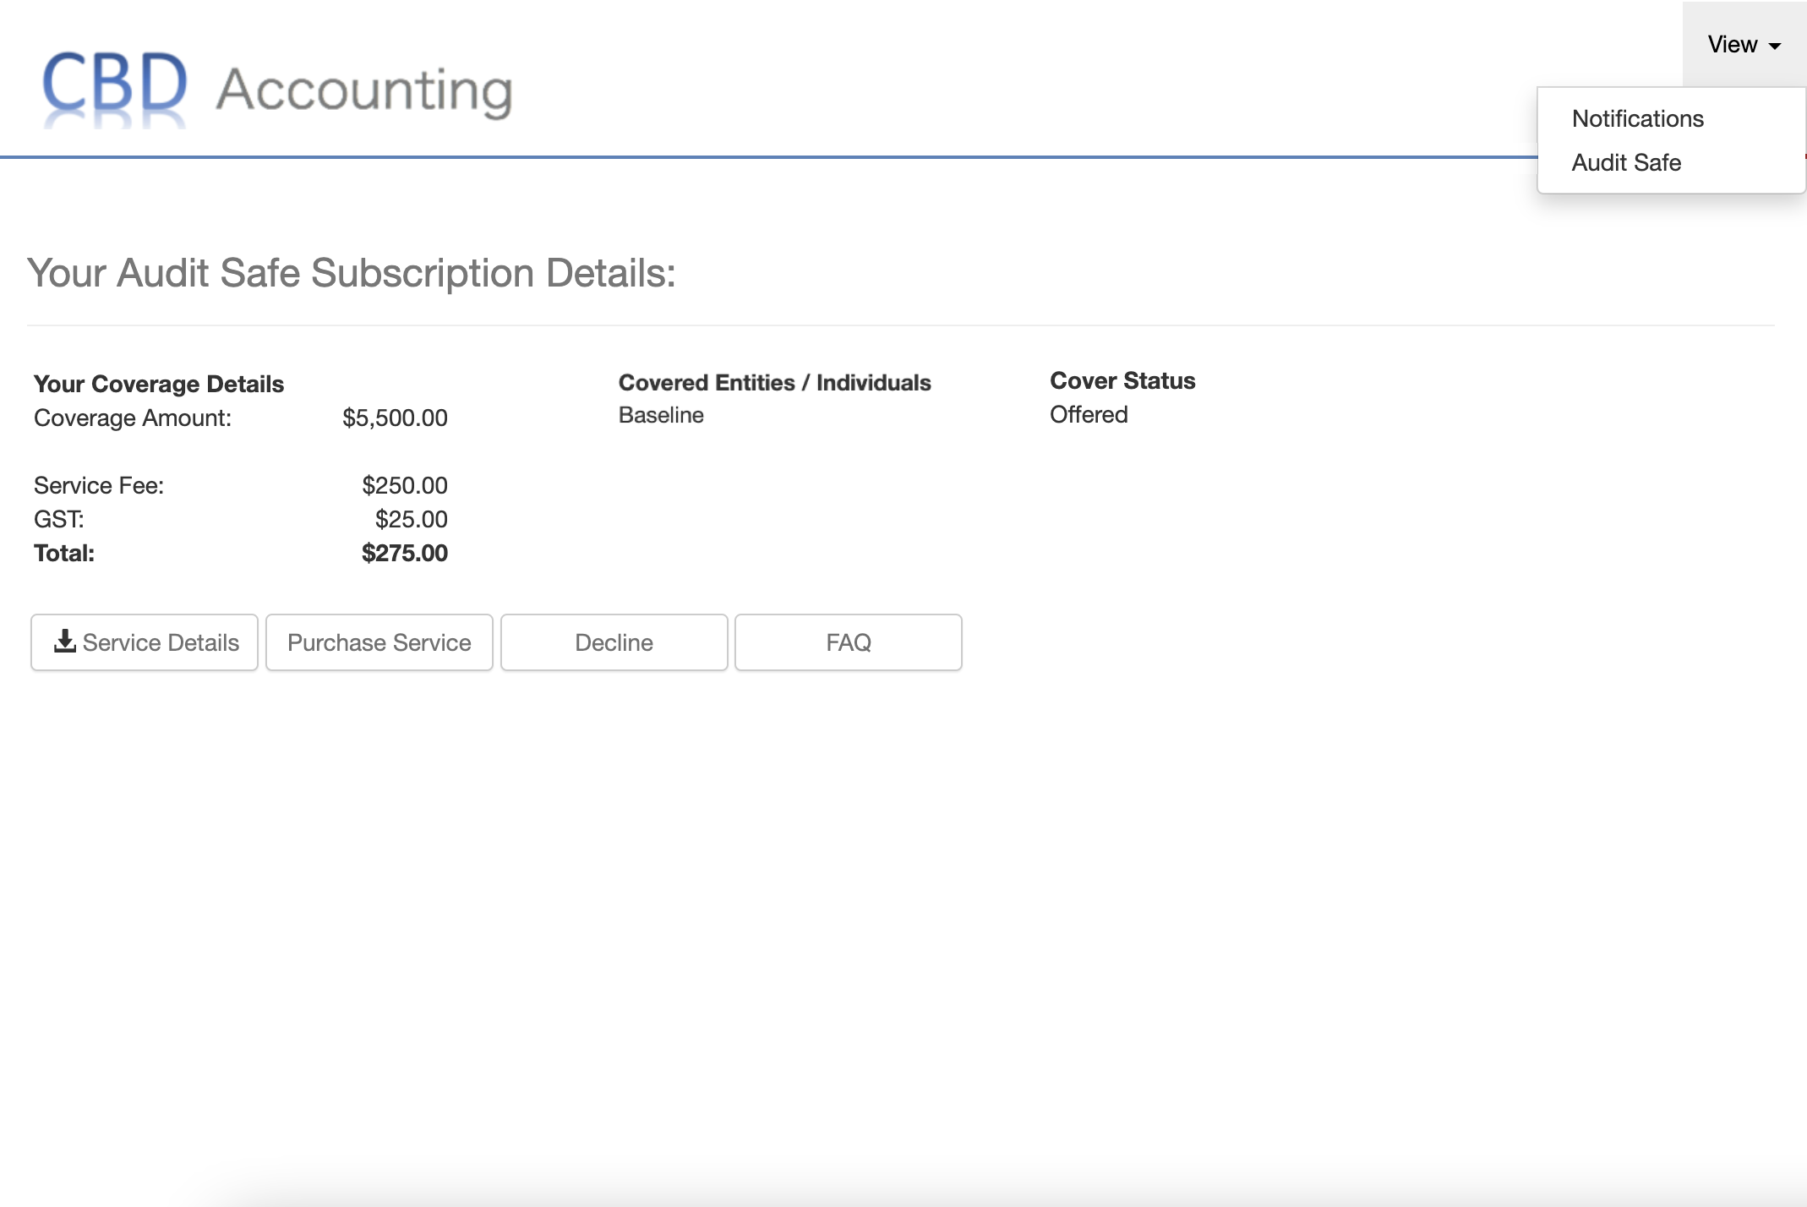
Task: Click the Purchase Service button
Action: tap(379, 642)
